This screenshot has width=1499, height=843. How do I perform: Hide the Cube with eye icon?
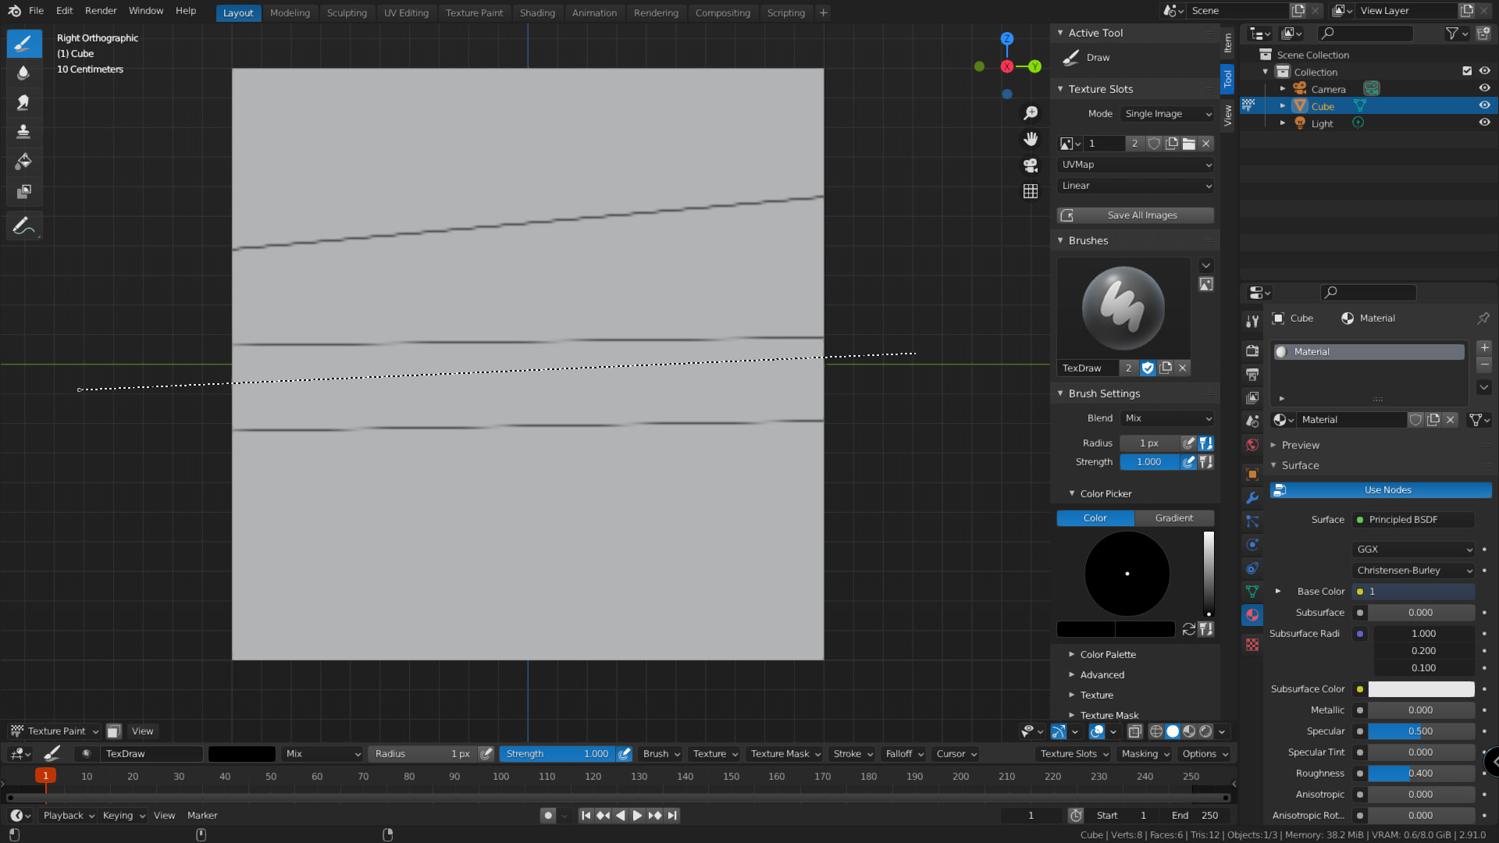tap(1484, 105)
